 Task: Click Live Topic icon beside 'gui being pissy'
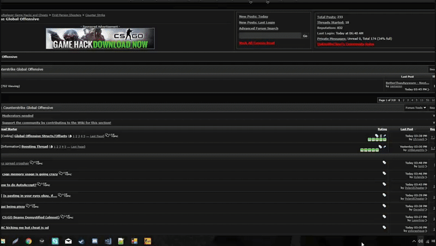(32, 206)
